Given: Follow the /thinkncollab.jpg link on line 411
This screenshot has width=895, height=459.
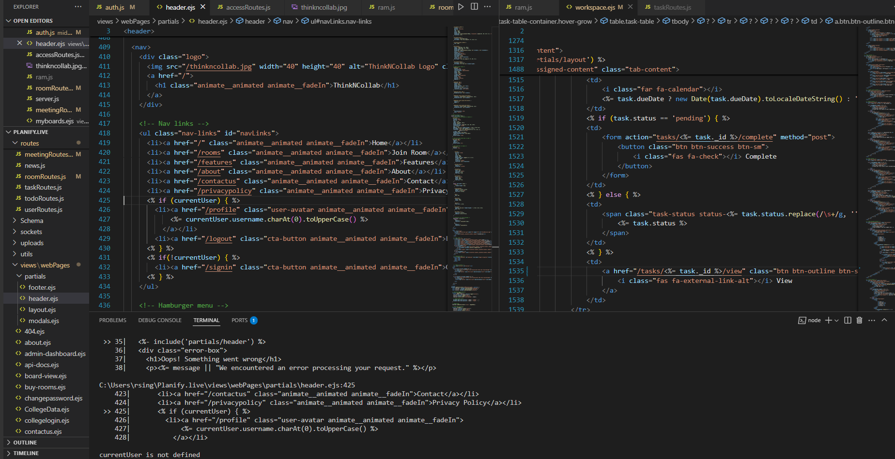Looking at the screenshot, I should (x=219, y=66).
